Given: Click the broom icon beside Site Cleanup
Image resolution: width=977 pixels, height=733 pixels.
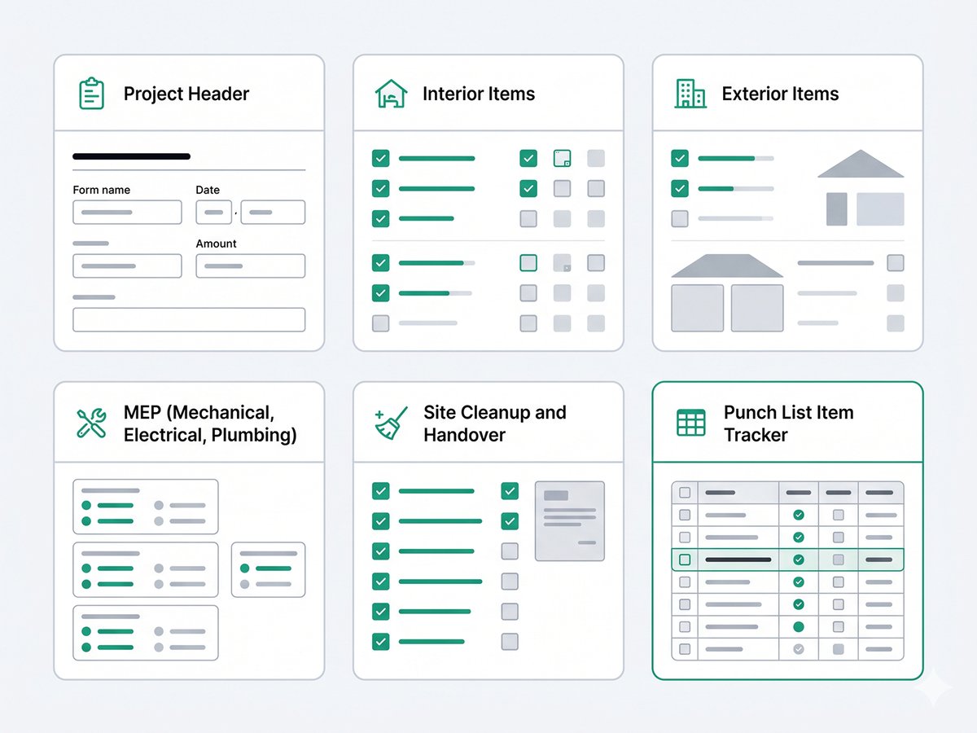Looking at the screenshot, I should point(391,424).
